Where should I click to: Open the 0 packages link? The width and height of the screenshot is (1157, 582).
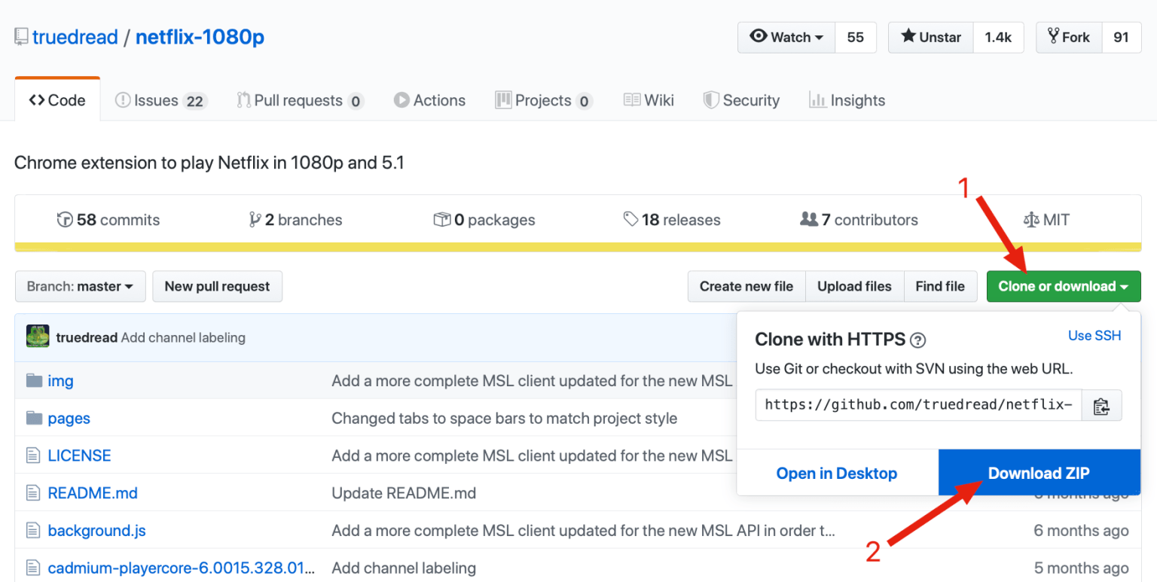pos(484,220)
